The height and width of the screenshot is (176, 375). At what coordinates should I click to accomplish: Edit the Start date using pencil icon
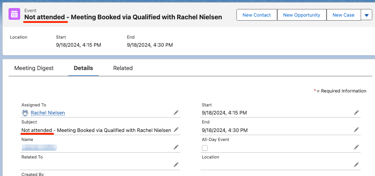pos(357,113)
